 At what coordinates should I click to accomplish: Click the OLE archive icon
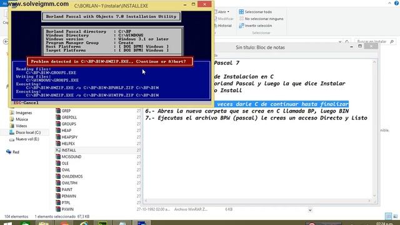pos(58,163)
